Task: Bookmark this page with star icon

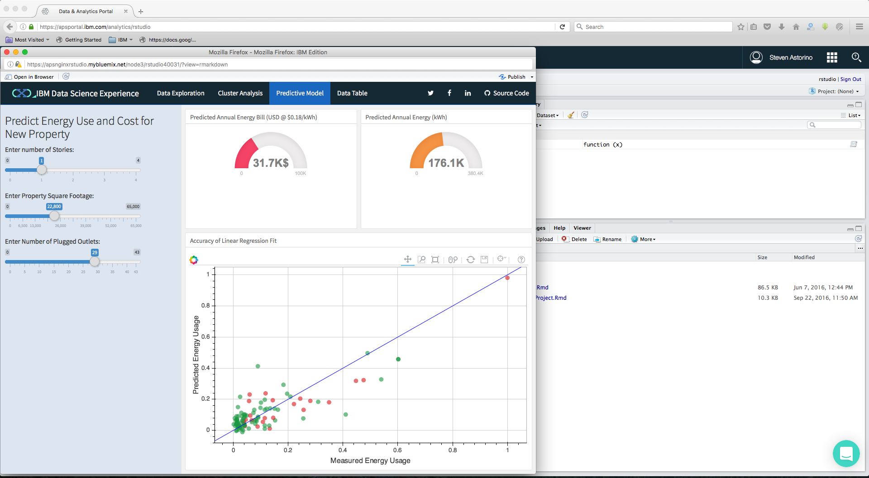Action: click(x=741, y=27)
